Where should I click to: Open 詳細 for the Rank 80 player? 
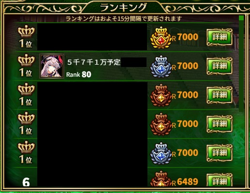pos(220,66)
